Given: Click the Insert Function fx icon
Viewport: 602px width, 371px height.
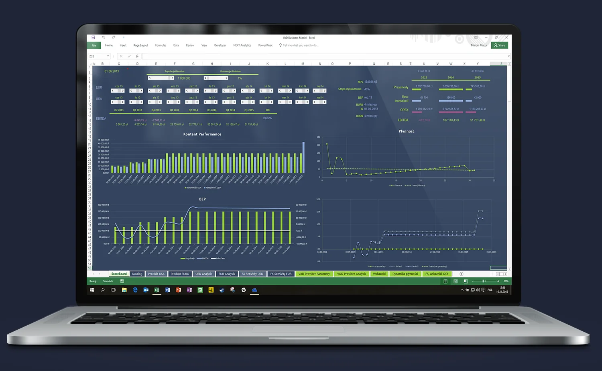Looking at the screenshot, I should point(137,56).
